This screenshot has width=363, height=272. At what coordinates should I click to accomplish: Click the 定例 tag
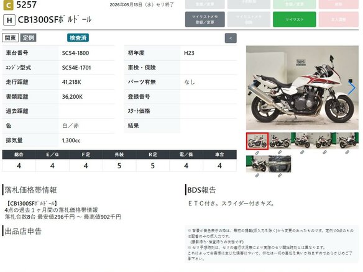click(28, 38)
